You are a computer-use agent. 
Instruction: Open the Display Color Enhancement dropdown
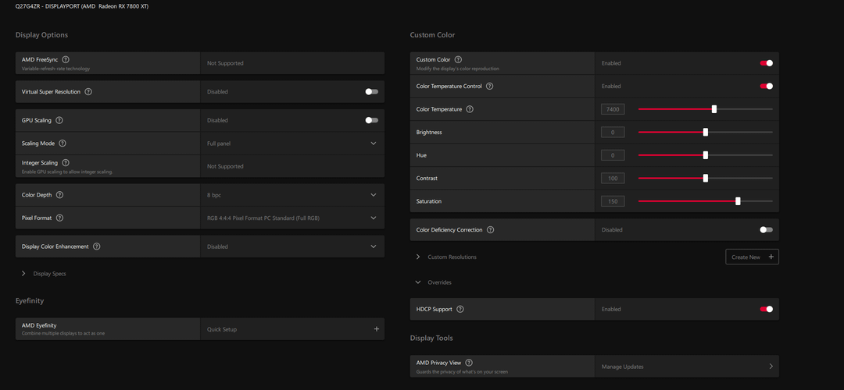click(373, 246)
